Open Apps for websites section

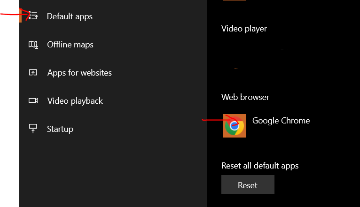79,73
